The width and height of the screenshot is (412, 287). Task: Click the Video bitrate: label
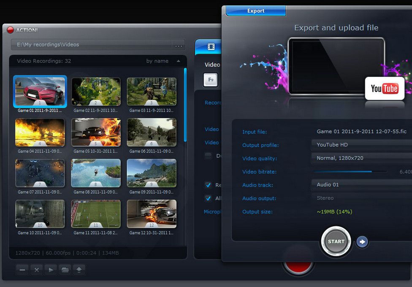pyautogui.click(x=259, y=172)
